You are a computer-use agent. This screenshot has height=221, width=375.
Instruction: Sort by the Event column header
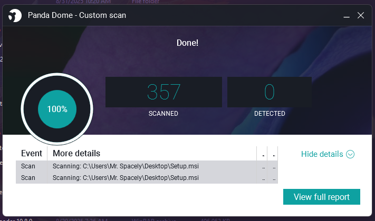pyautogui.click(x=31, y=154)
